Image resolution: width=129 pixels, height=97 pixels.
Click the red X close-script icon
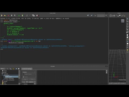pos(8,16)
